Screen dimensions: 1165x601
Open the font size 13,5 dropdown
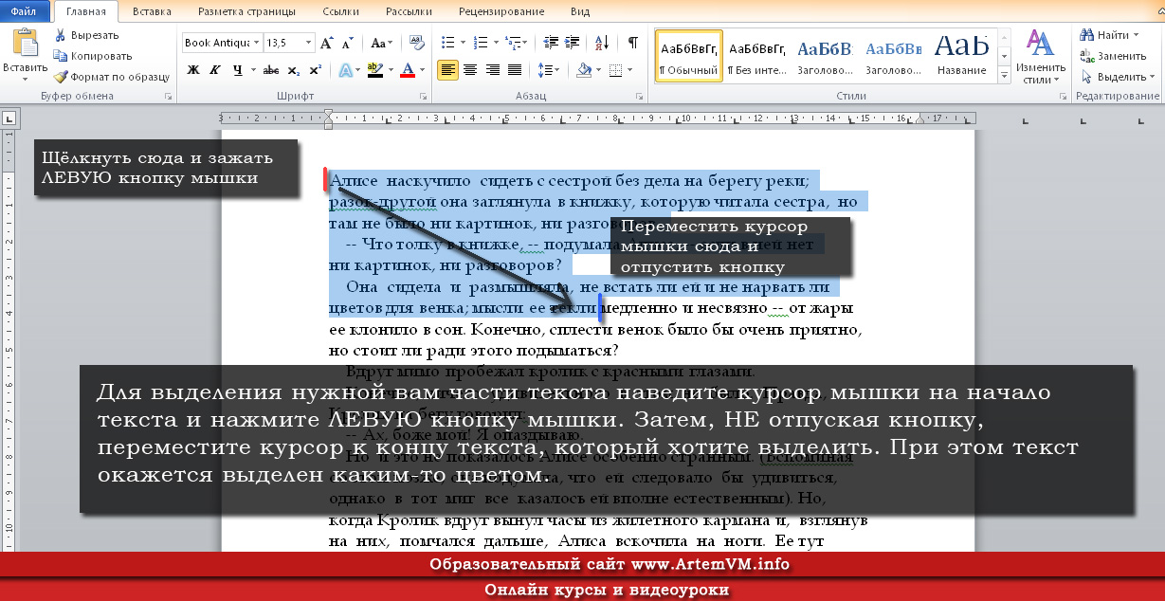click(308, 43)
